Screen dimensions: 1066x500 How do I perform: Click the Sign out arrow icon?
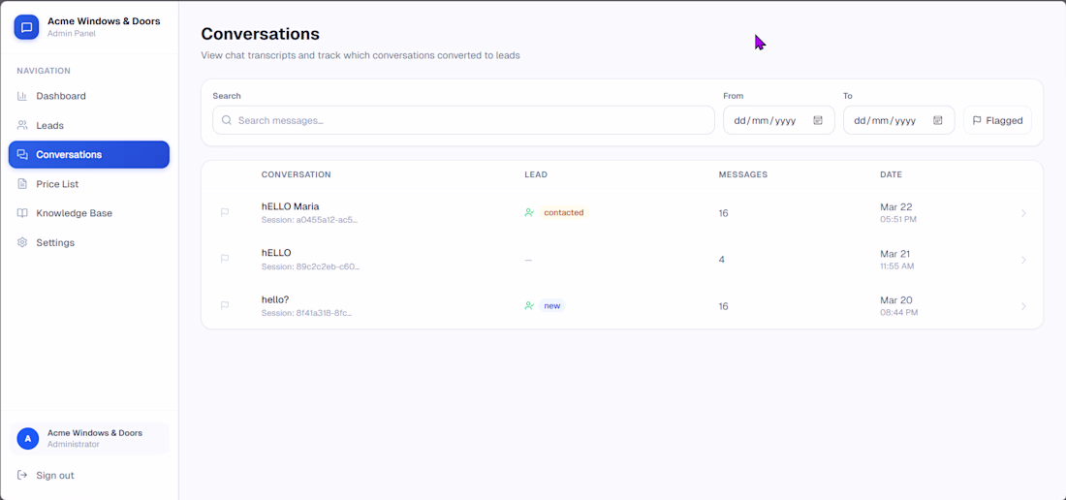coord(22,475)
